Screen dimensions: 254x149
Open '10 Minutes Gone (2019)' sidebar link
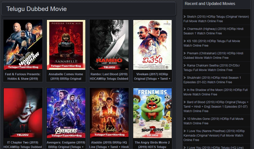pyautogui.click(x=213, y=121)
